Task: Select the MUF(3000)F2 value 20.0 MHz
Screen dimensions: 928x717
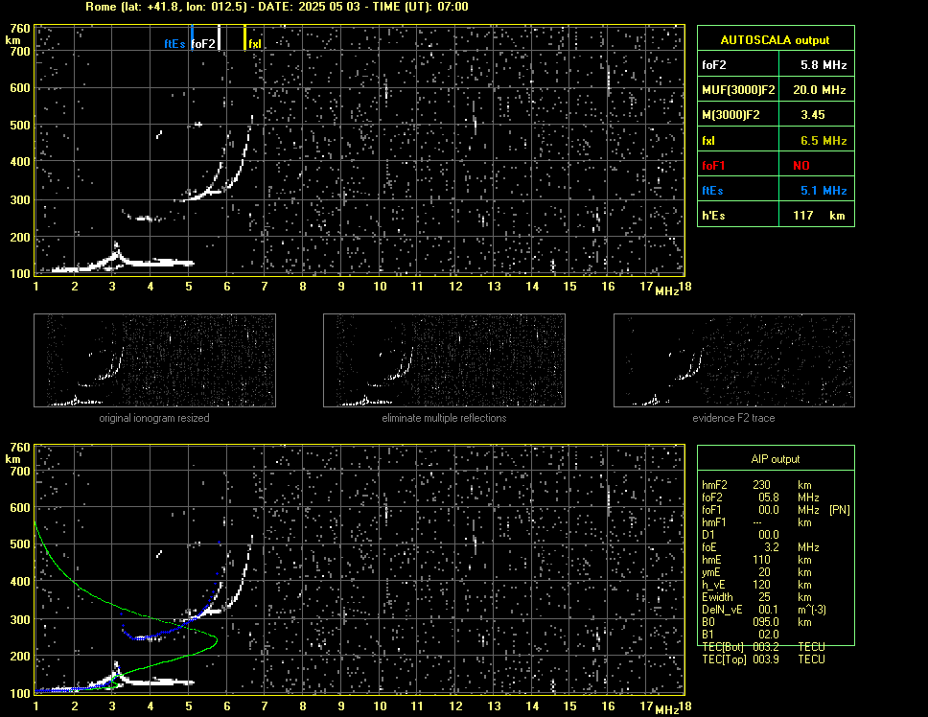Action: tap(819, 90)
